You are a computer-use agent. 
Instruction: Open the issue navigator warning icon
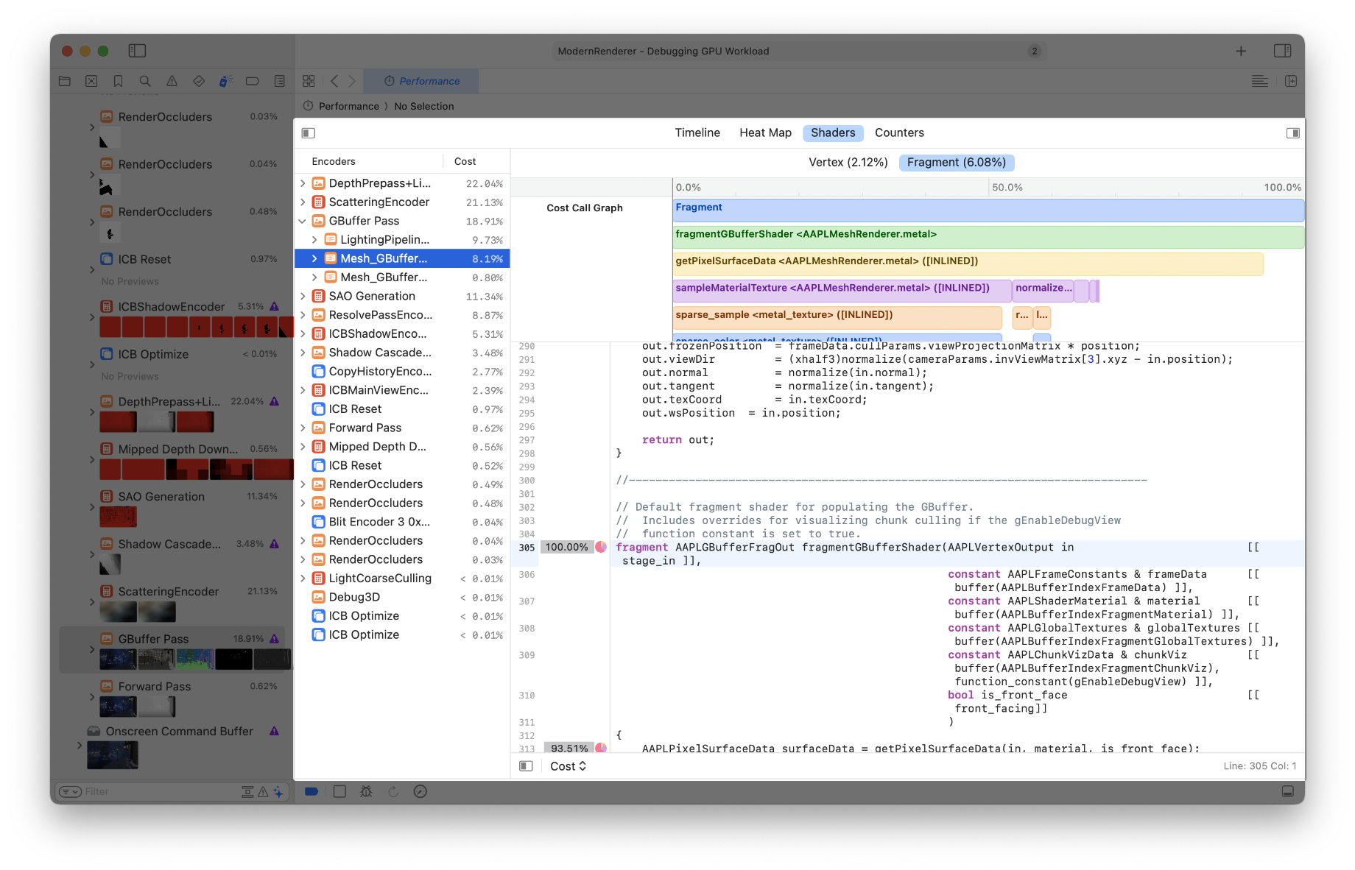pyautogui.click(x=172, y=81)
